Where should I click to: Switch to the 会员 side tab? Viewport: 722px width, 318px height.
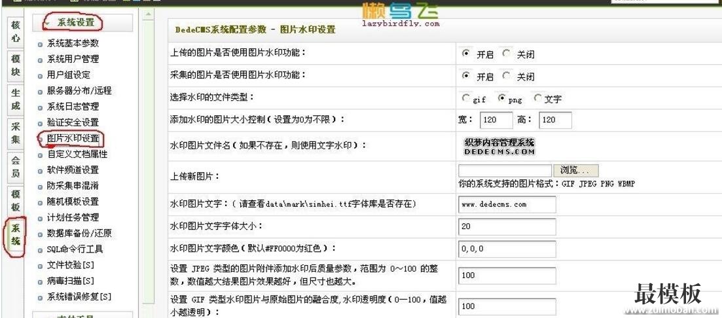click(16, 167)
